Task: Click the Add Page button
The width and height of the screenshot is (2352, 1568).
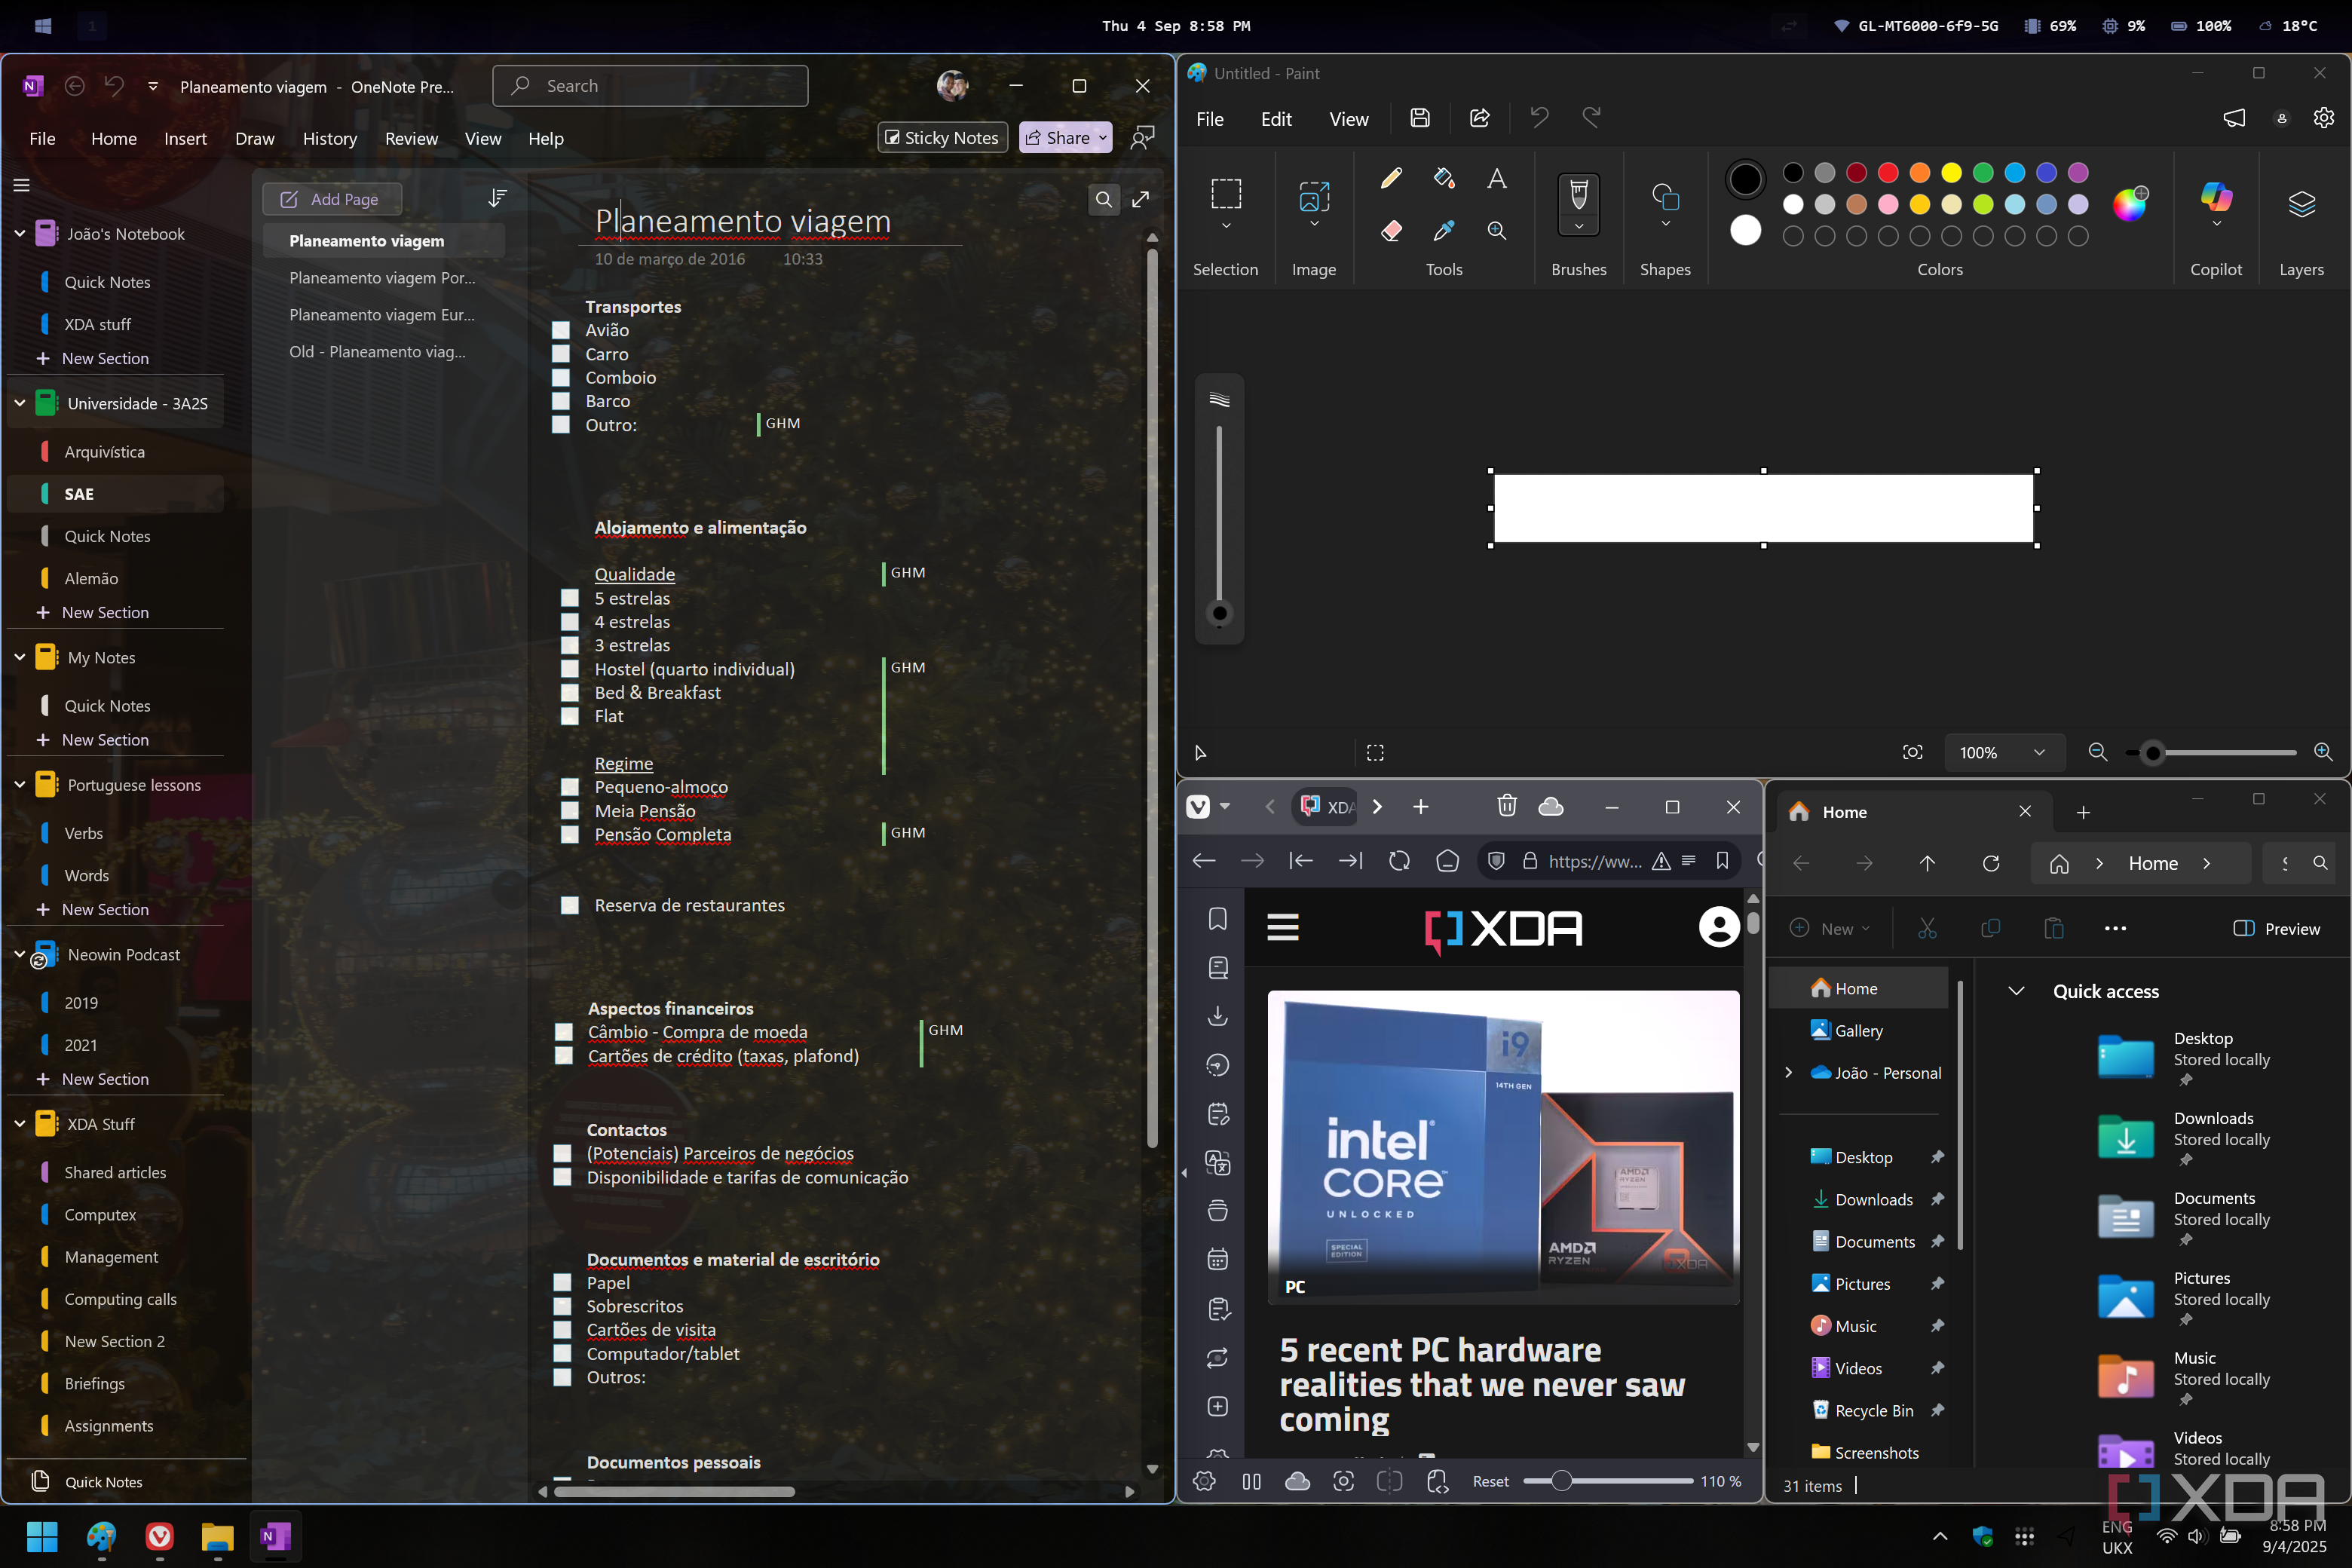Action: 332,199
